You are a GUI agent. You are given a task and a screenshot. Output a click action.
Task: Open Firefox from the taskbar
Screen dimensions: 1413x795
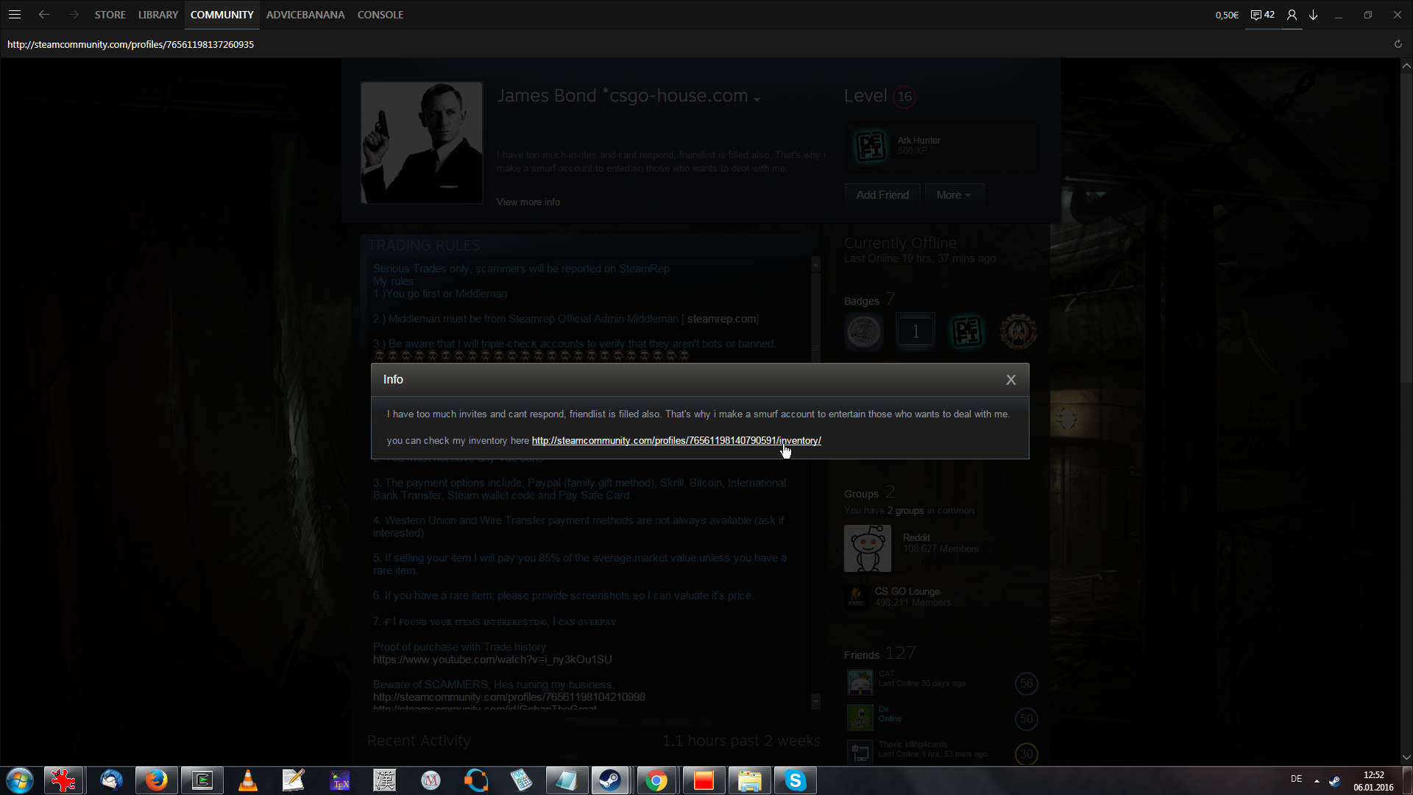156,780
